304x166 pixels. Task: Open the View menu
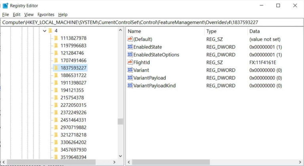(x=29, y=15)
